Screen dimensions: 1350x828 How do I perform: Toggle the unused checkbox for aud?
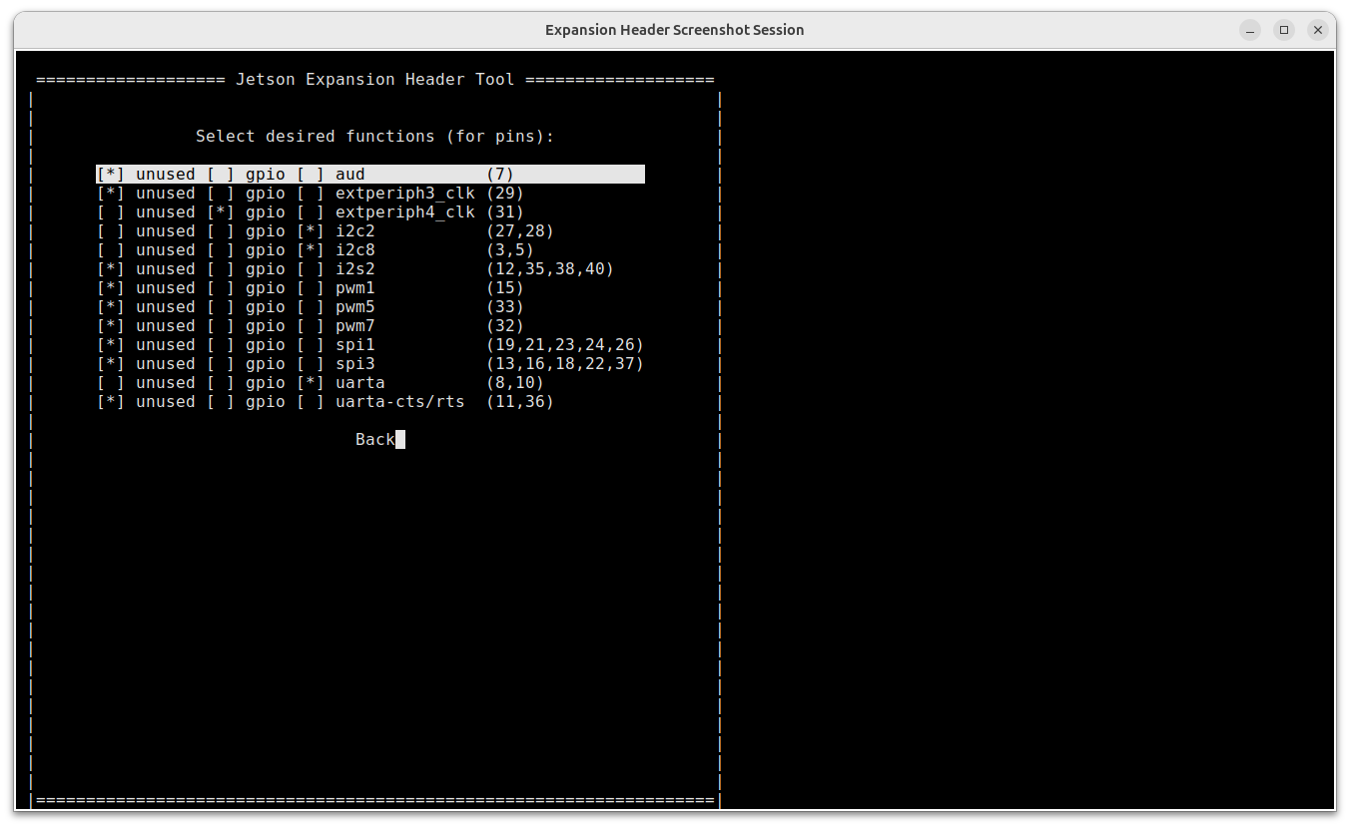click(x=111, y=175)
